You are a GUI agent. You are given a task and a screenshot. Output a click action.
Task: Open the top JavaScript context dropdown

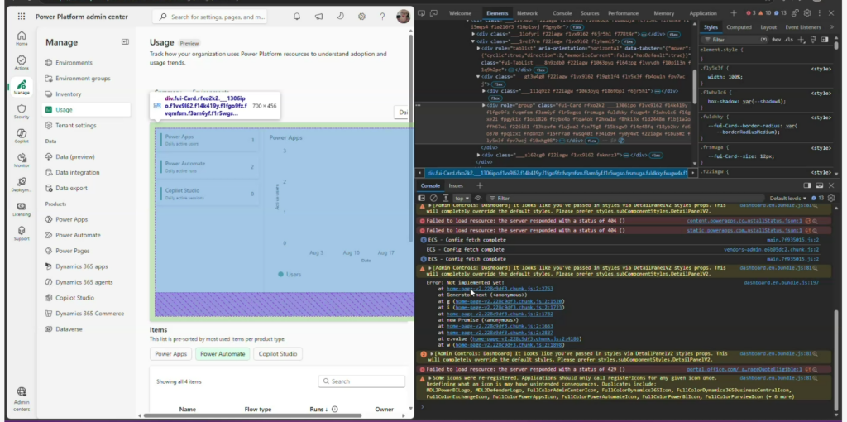click(462, 199)
